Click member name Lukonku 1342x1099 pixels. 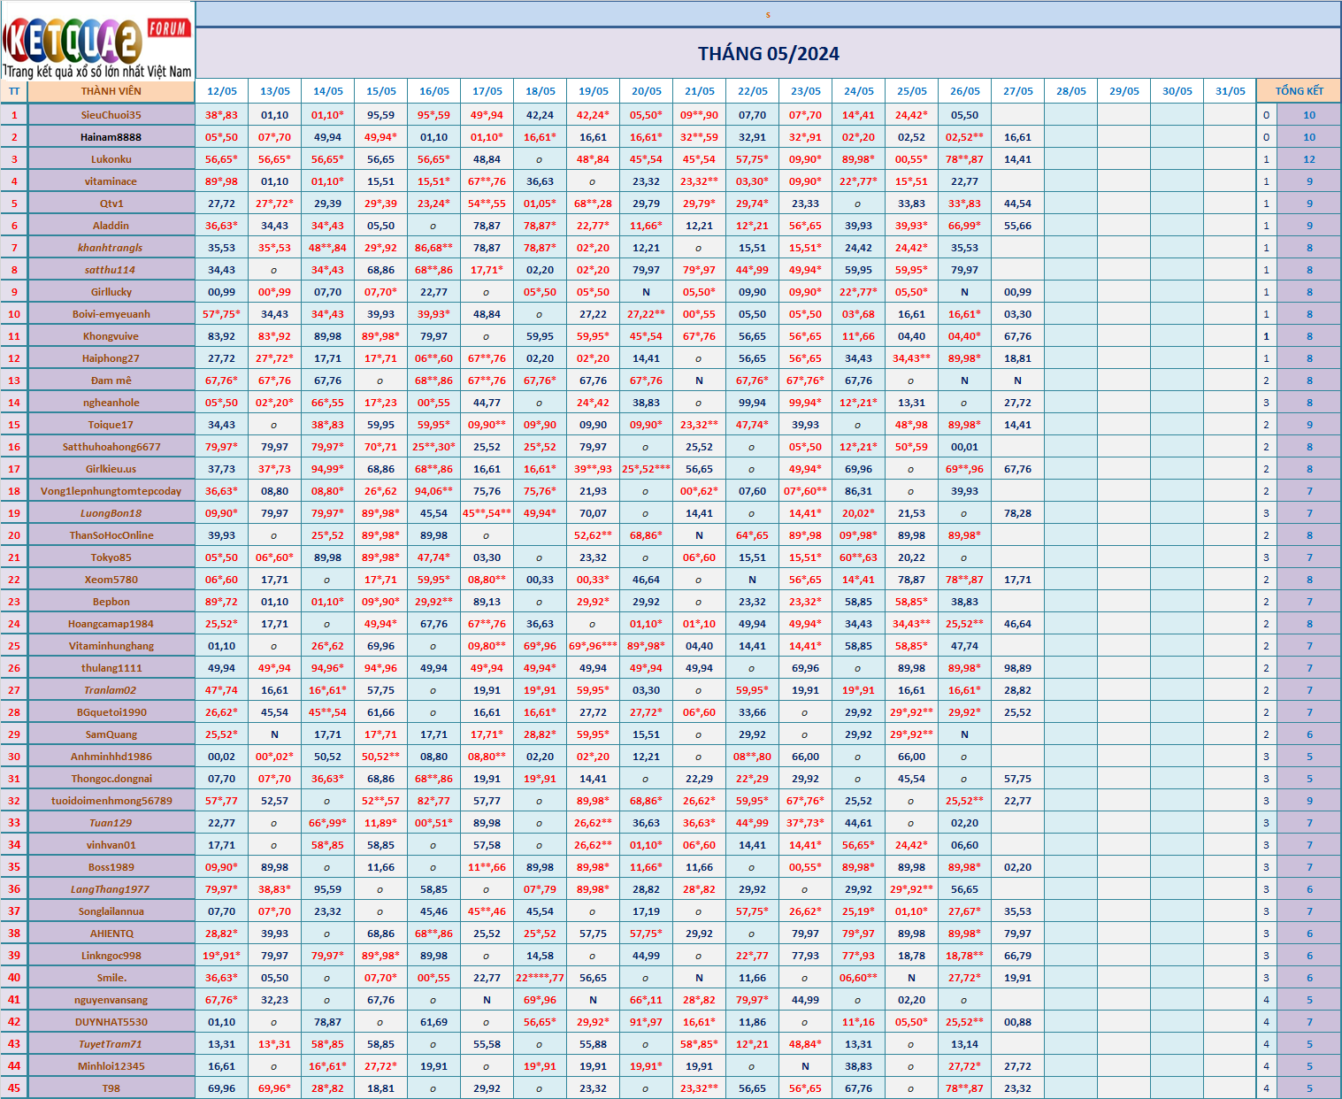(111, 159)
